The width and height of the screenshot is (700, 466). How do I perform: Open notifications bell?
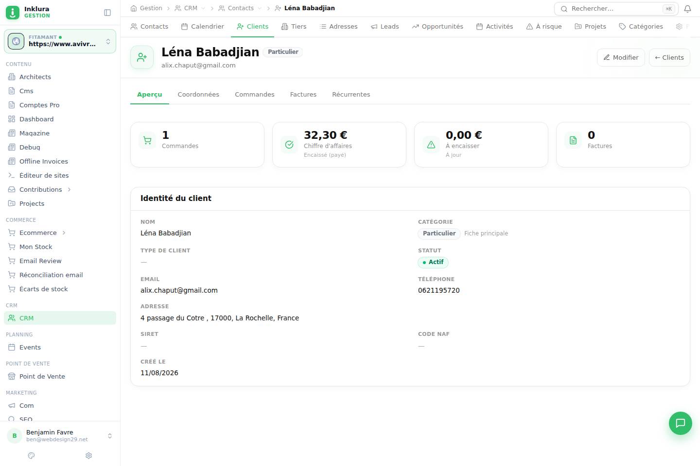pyautogui.click(x=687, y=9)
